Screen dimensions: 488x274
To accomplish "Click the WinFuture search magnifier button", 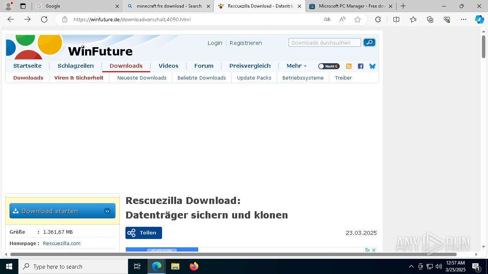I will [369, 43].
